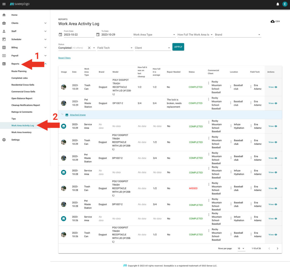Click the next page arrow in pagination
Screen dimensions: 290x270
click(277, 248)
